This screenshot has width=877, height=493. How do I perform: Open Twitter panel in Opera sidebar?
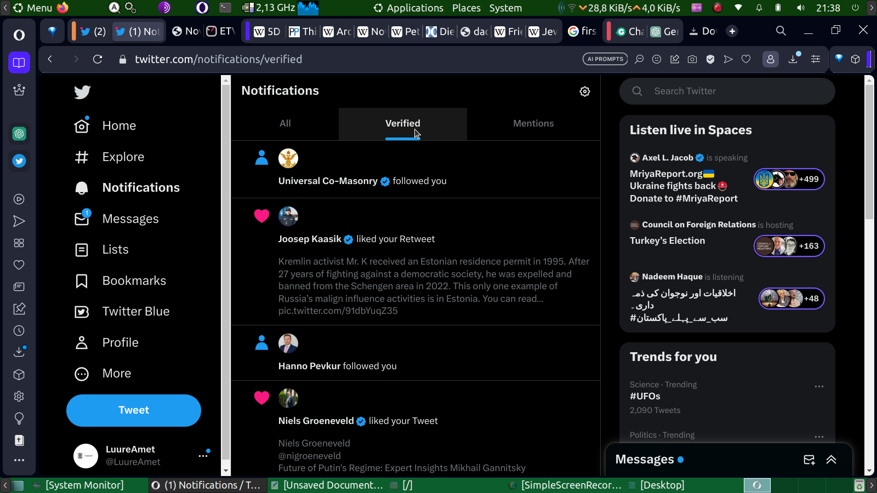(x=19, y=161)
